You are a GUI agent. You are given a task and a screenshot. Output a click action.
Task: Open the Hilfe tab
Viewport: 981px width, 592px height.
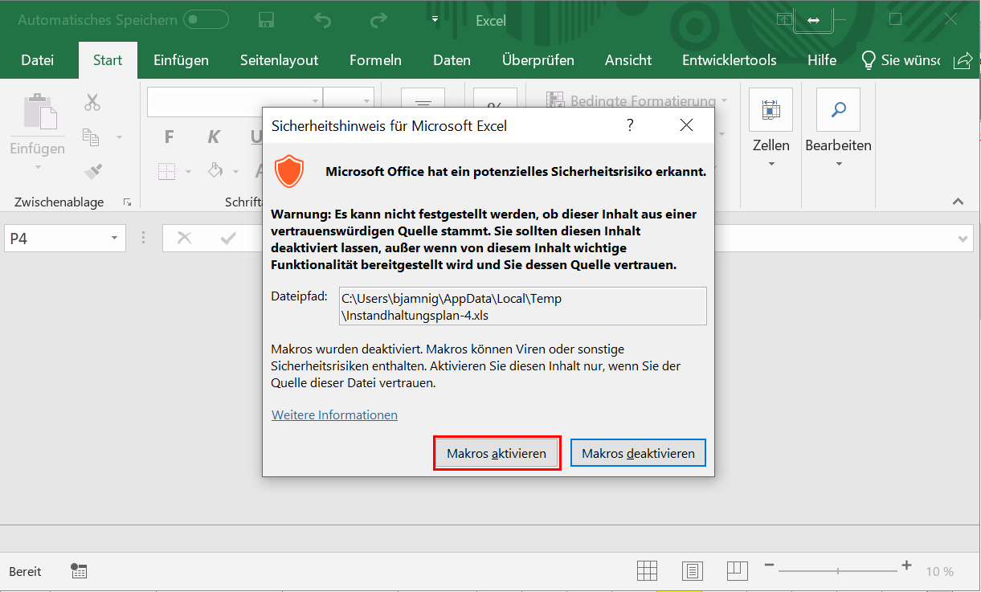tap(822, 60)
